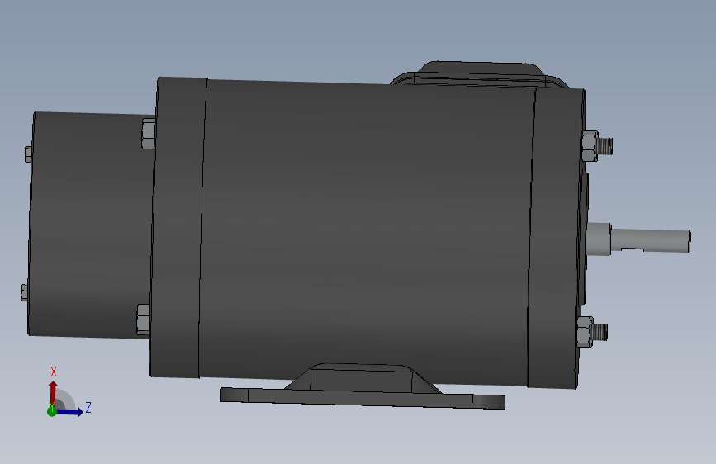This screenshot has width=716, height=464.
Task: Select the upper hex nut beside the shaft
Action: tap(589, 145)
